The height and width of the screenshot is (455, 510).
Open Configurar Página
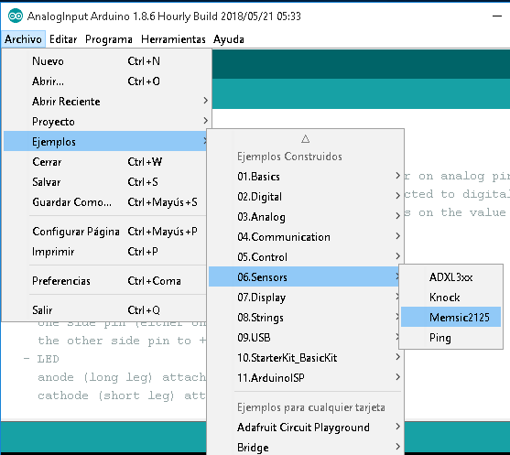point(105,232)
